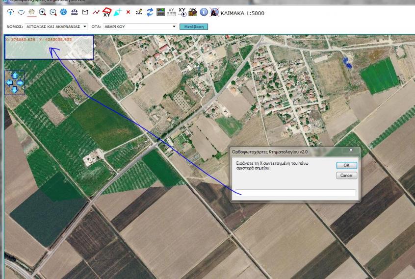Select the measure area polygon icon
The image size is (415, 279).
85,12
